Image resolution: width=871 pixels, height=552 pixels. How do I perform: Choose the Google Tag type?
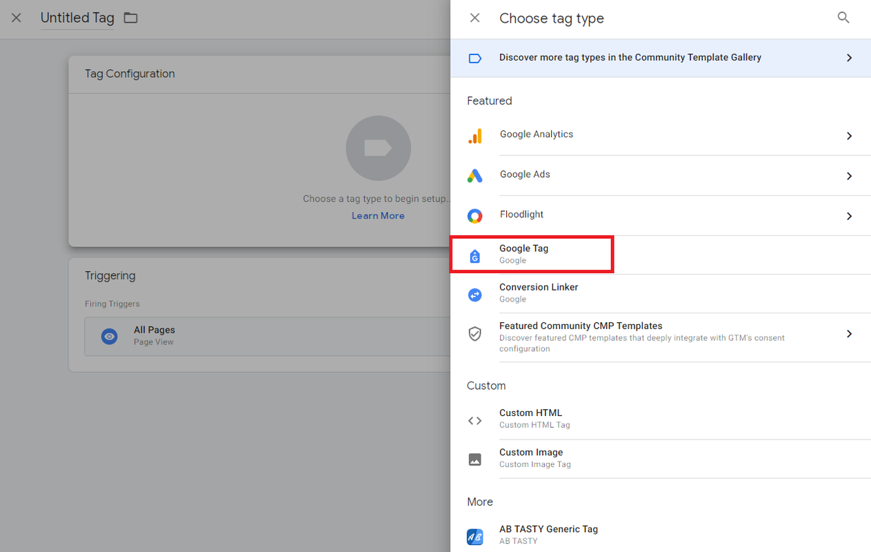tap(531, 254)
